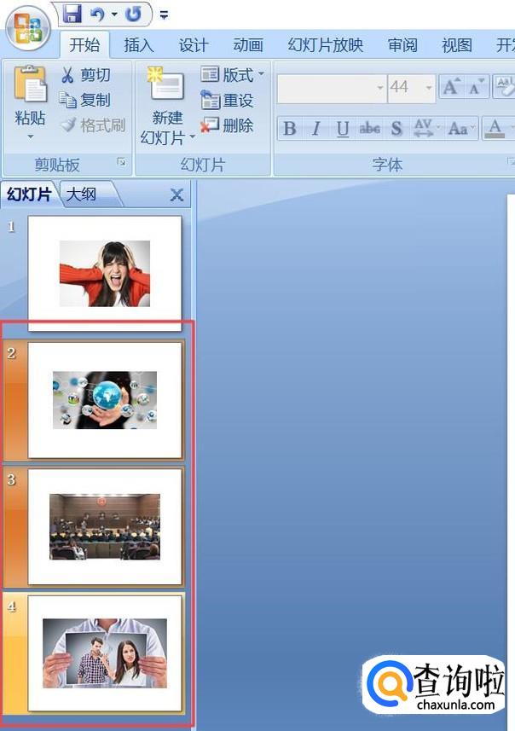Select slide 4 with couple photo
Image resolution: width=515 pixels, height=731 pixels.
point(105,653)
